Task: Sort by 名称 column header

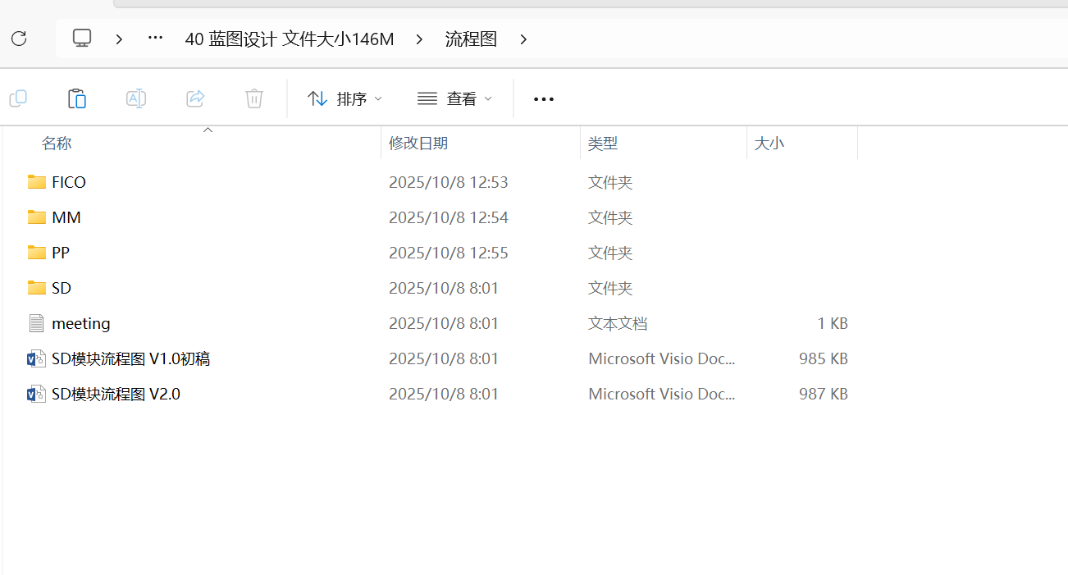Action: tap(57, 144)
